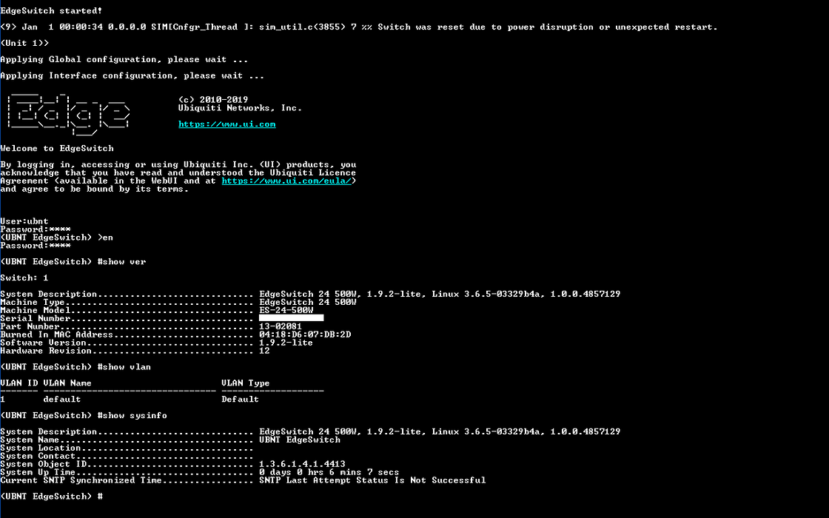Select the Machine Model value ES-24-500W
Screen dimensions: 829x518
point(286,310)
